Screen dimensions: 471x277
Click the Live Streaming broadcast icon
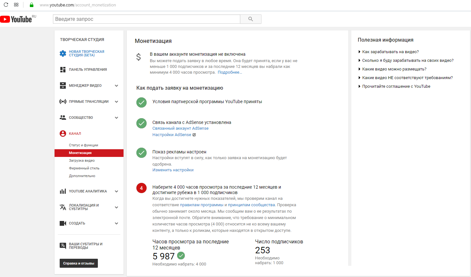(63, 102)
